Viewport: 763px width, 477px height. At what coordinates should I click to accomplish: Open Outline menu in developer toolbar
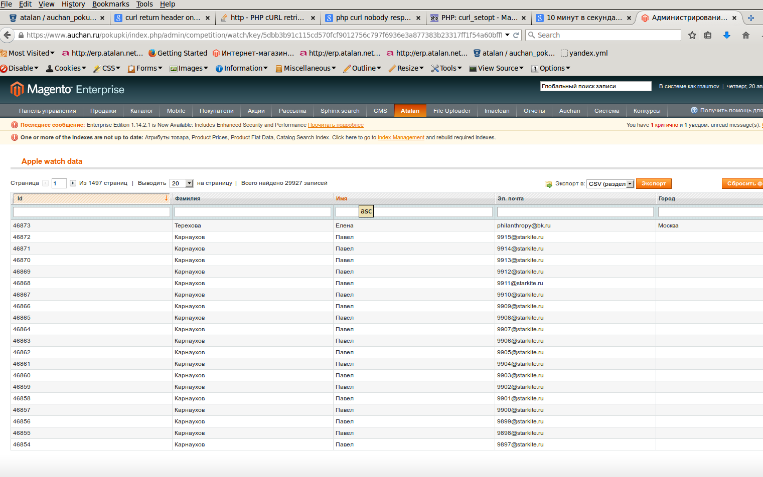(x=362, y=68)
